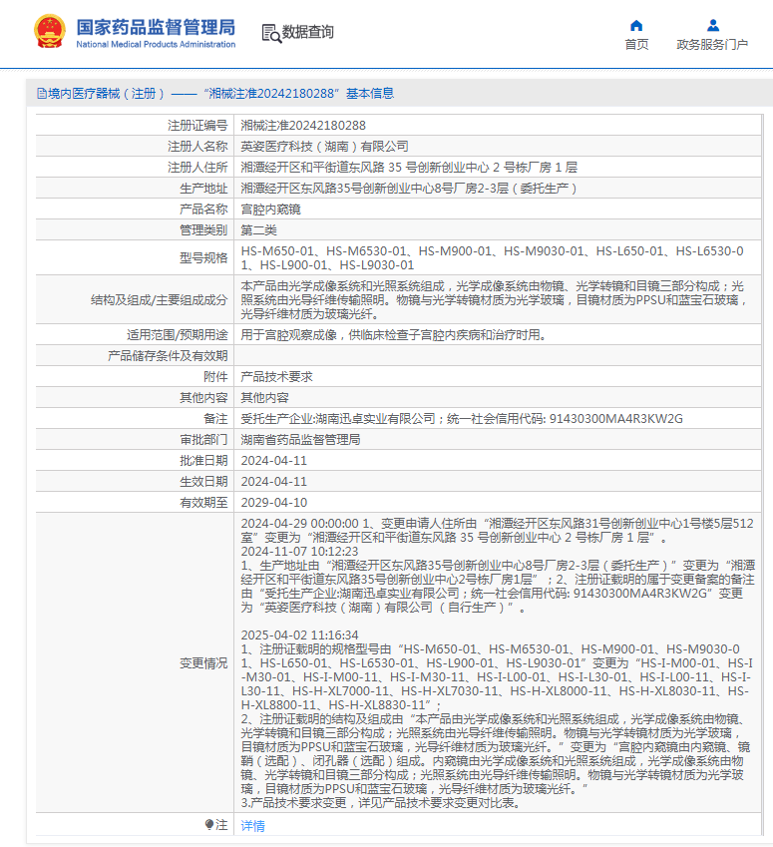773x847 pixels.
Task: Click the 型号规格 model list value
Action: coord(492,258)
